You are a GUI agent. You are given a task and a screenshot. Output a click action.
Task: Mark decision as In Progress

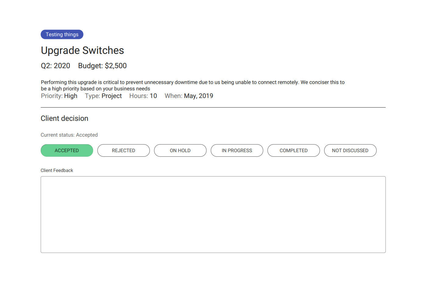237,150
